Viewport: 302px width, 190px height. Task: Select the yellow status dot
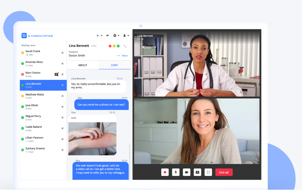(x=114, y=46)
